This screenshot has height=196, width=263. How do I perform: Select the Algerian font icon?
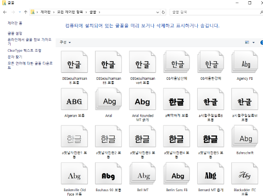pos(75,99)
